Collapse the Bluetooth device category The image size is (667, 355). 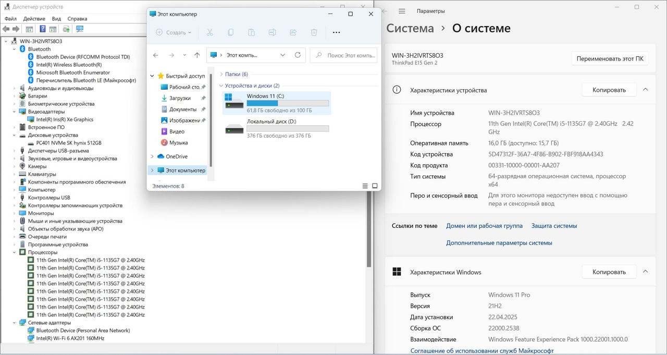[x=15, y=49]
